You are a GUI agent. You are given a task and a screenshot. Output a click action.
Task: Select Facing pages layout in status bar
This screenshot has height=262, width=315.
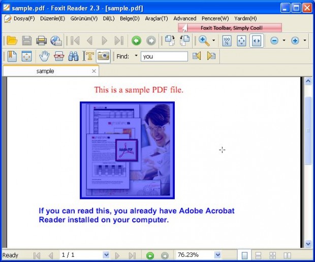(287, 255)
